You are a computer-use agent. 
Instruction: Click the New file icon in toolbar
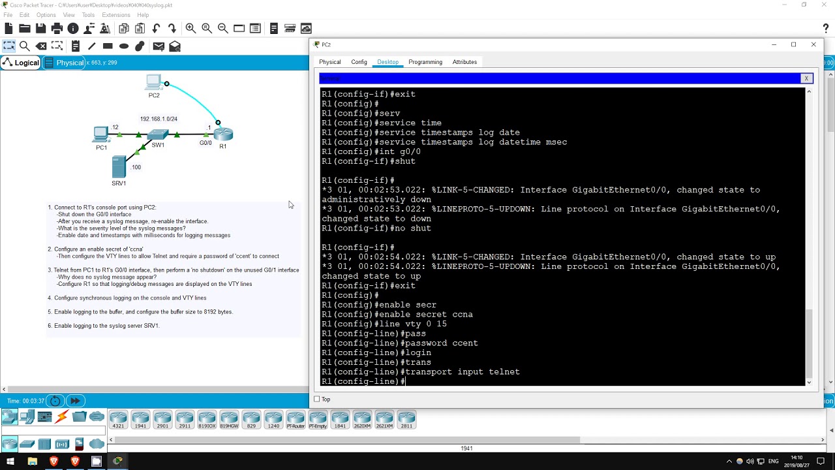[8, 28]
